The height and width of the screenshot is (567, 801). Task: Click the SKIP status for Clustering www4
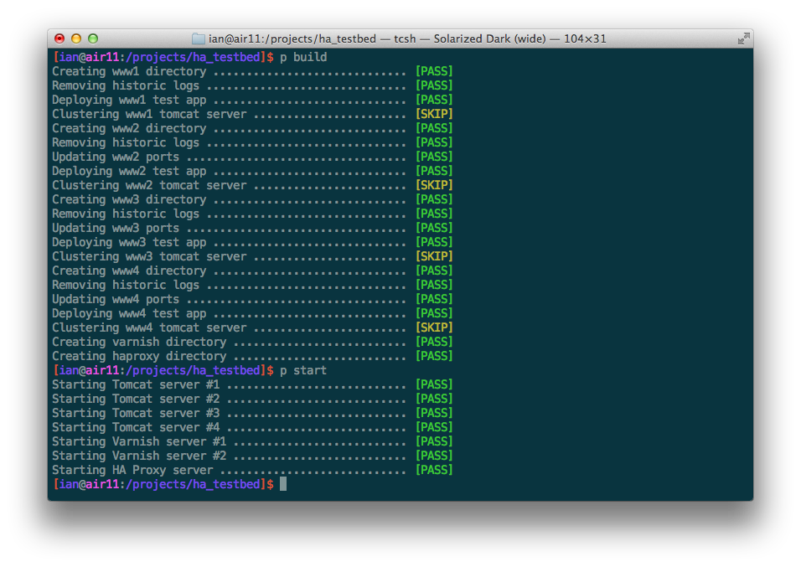tap(434, 327)
